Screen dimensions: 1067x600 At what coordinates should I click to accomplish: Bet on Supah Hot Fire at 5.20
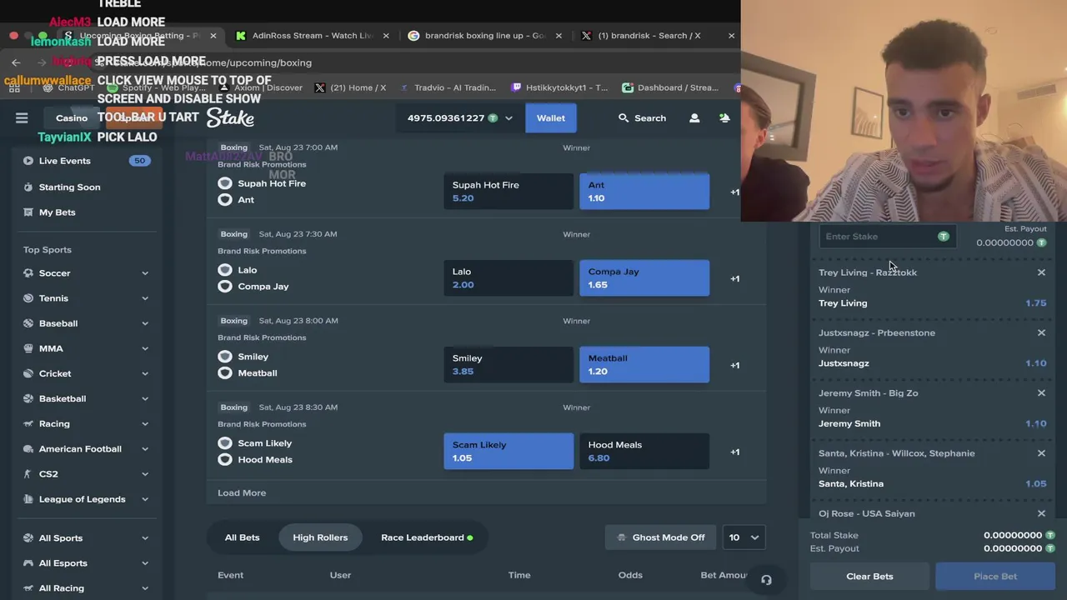(x=508, y=192)
